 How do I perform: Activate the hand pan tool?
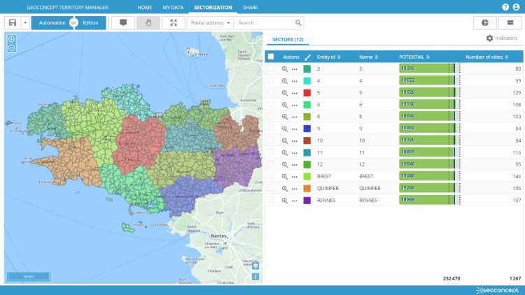(x=148, y=22)
